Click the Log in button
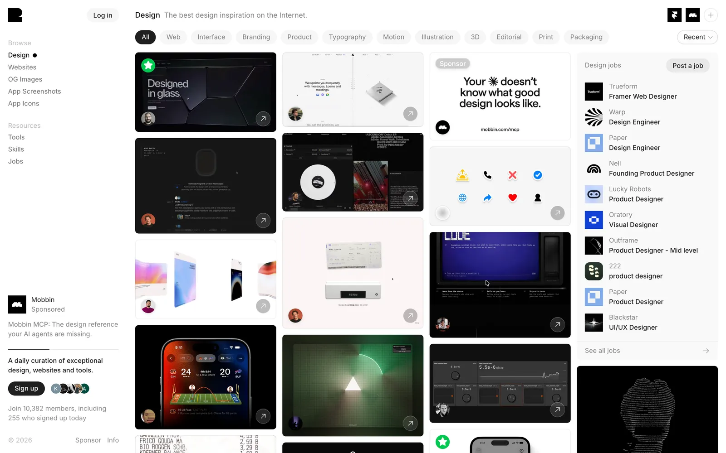Viewport: 726px width, 453px height. (x=103, y=15)
